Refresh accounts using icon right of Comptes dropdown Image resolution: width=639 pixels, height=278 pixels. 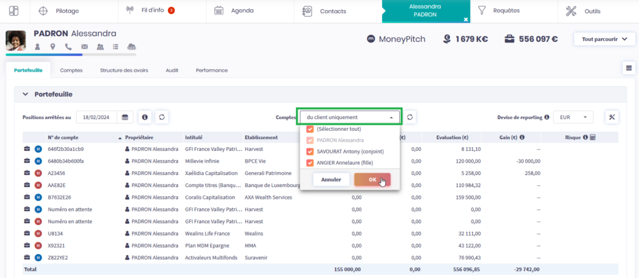coord(411,117)
